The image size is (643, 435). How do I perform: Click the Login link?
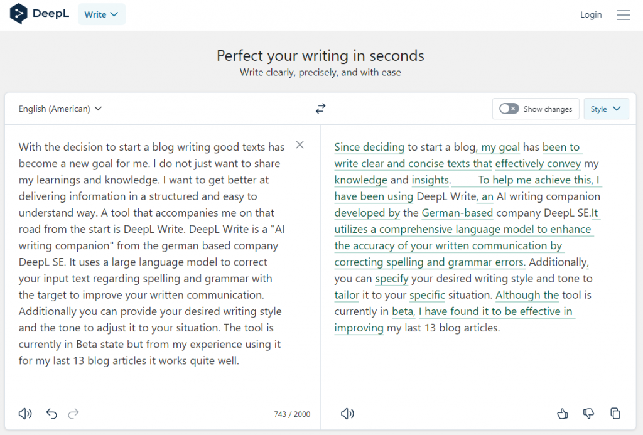point(591,14)
